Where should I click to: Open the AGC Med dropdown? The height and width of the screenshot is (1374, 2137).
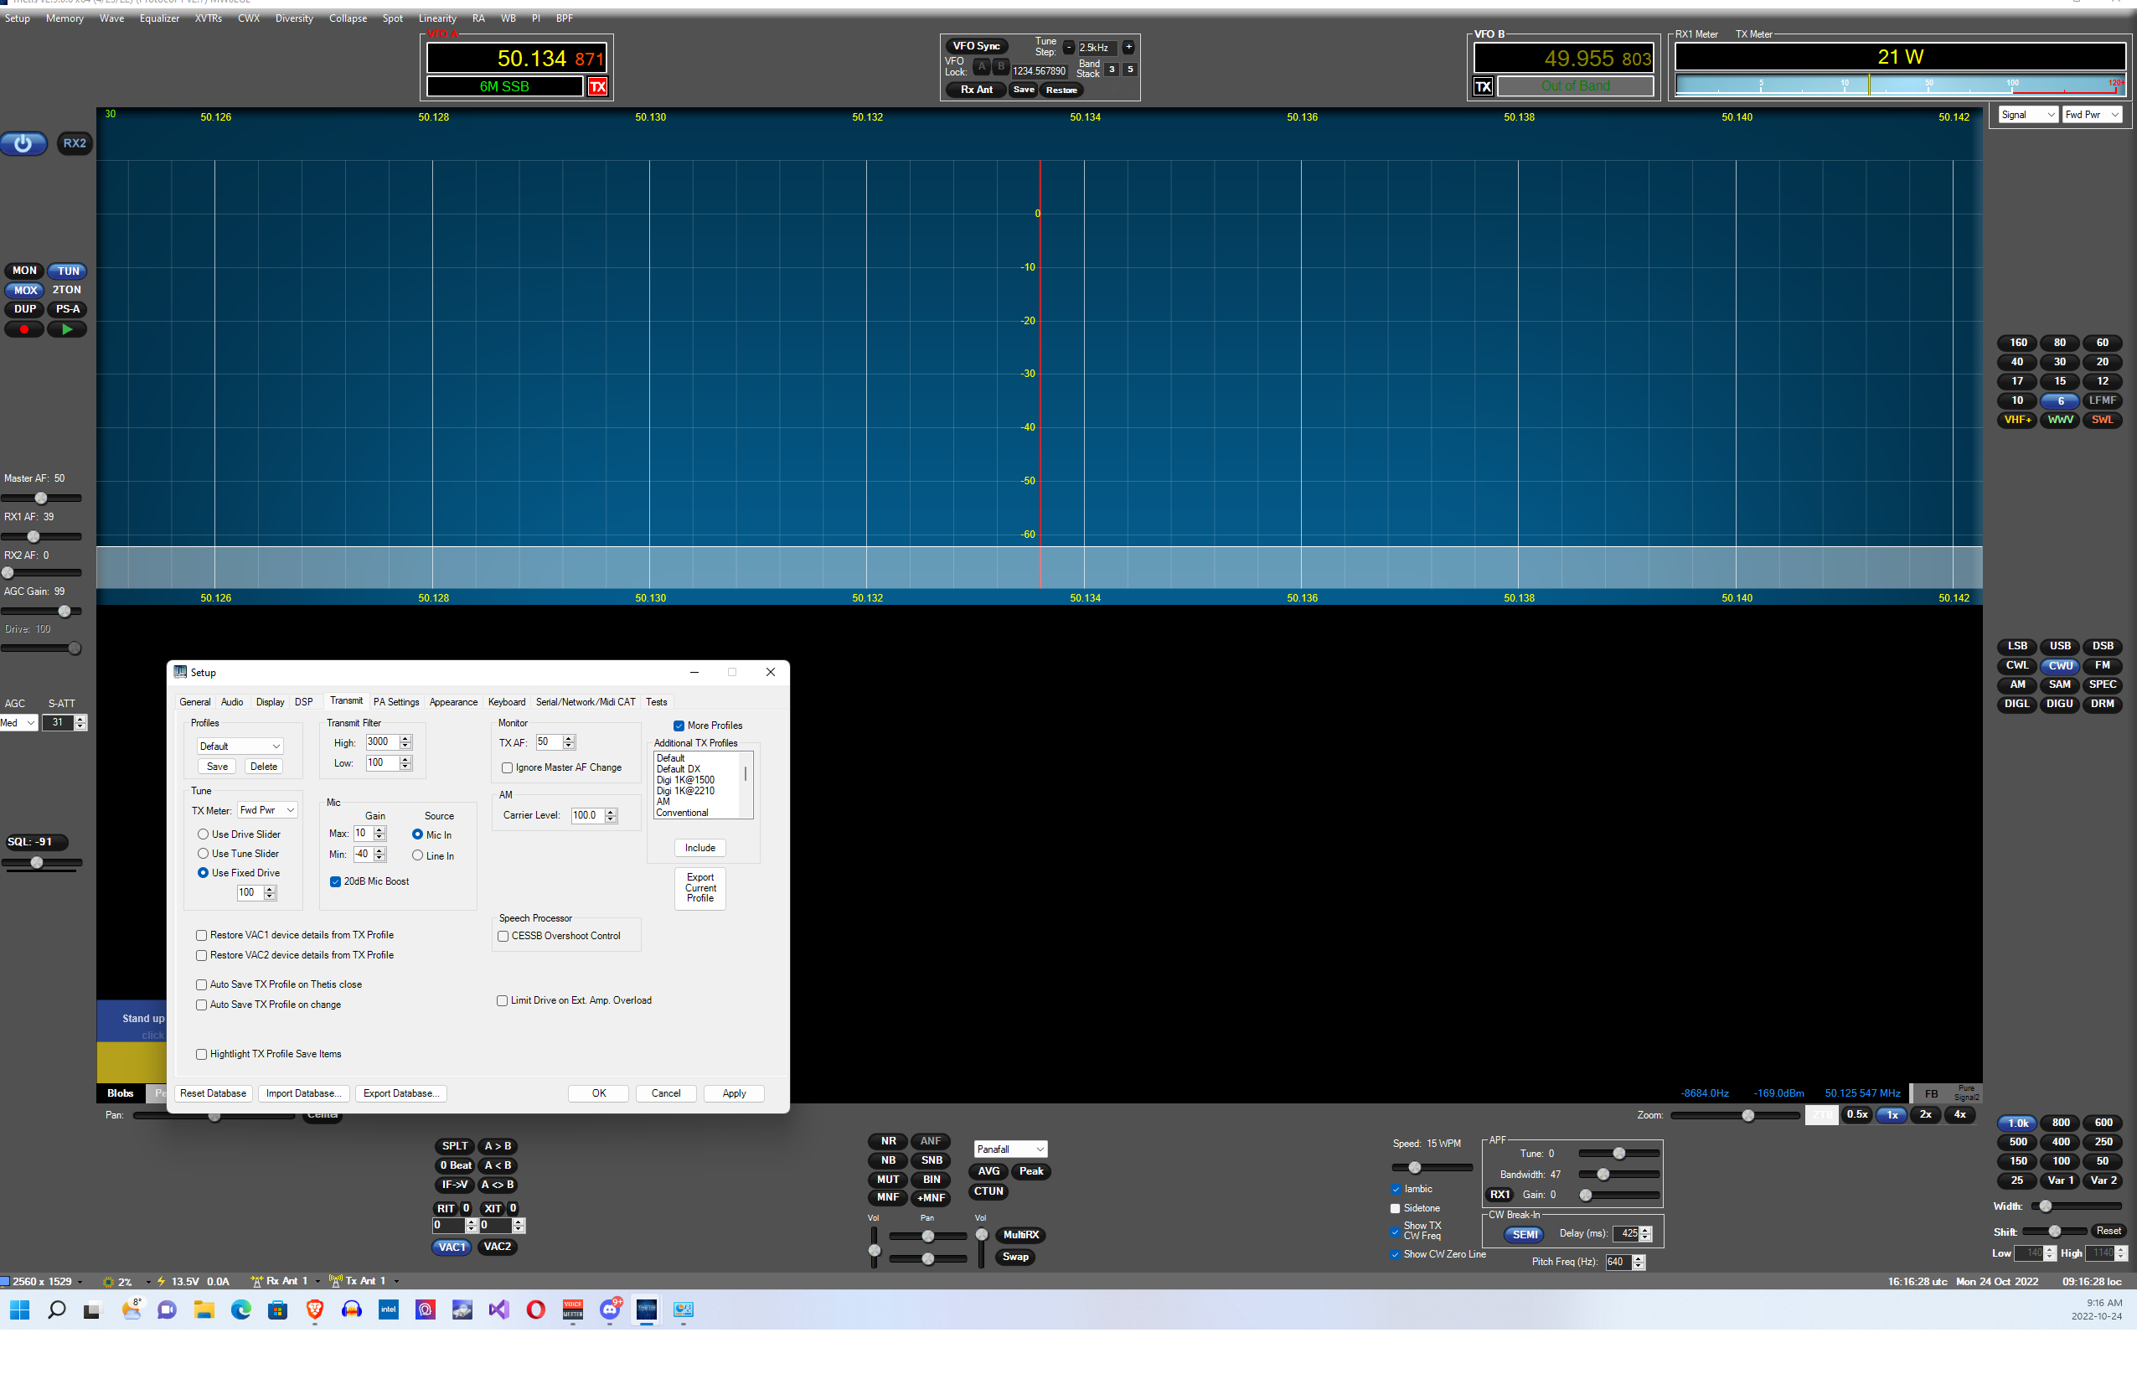tap(18, 723)
